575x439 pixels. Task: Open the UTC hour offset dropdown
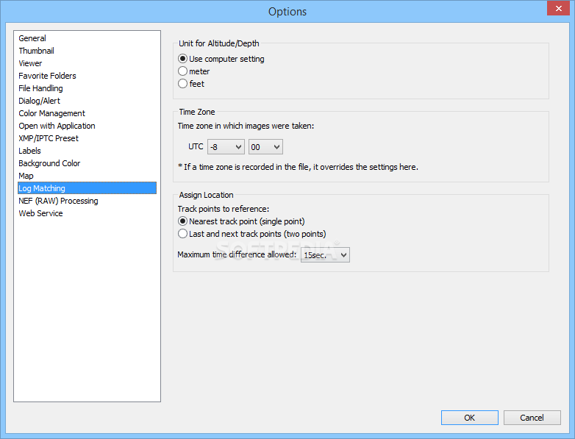tap(226, 146)
